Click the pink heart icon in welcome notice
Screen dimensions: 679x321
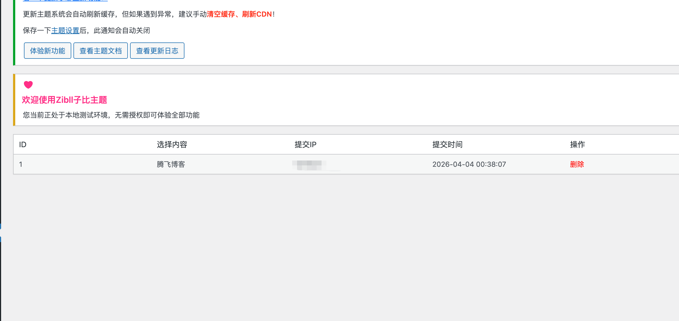coord(28,85)
